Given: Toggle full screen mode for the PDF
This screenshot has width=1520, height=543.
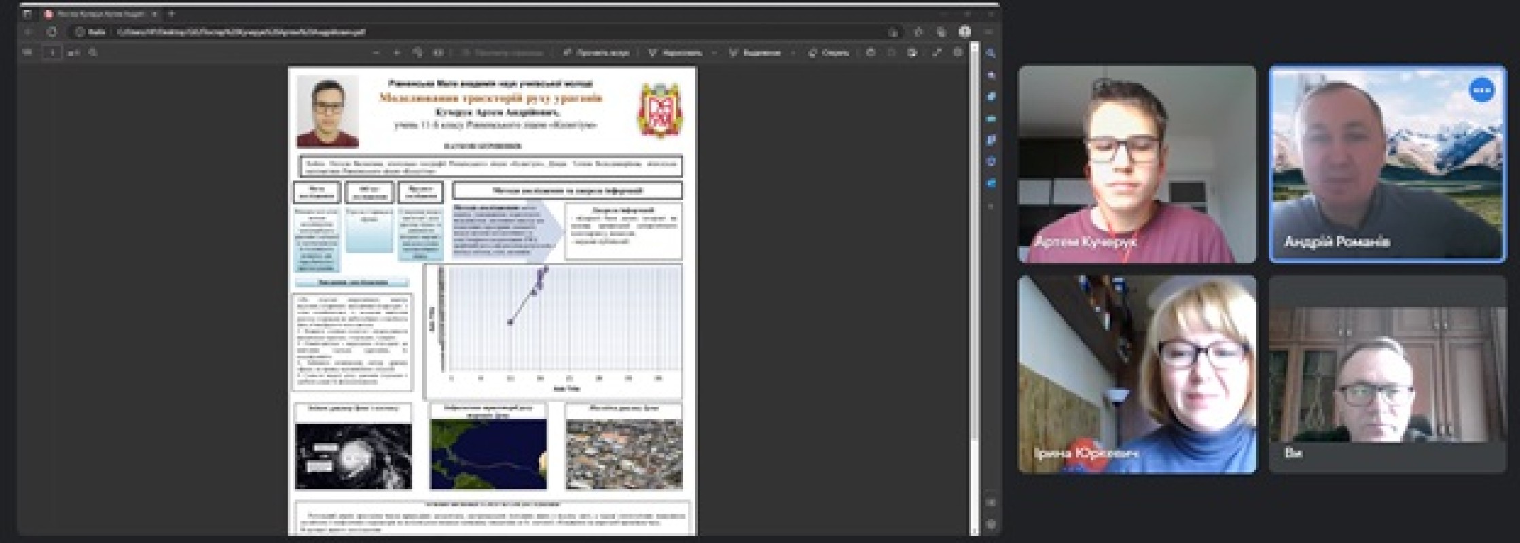Looking at the screenshot, I should (x=937, y=52).
